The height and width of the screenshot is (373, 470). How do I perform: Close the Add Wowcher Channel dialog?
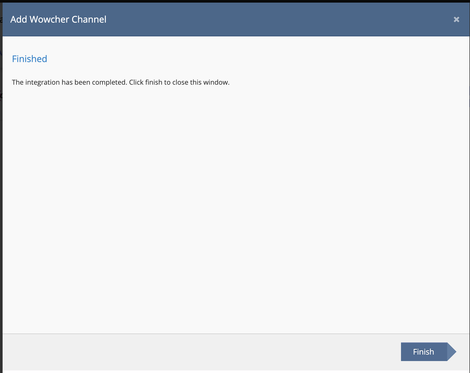click(x=457, y=19)
